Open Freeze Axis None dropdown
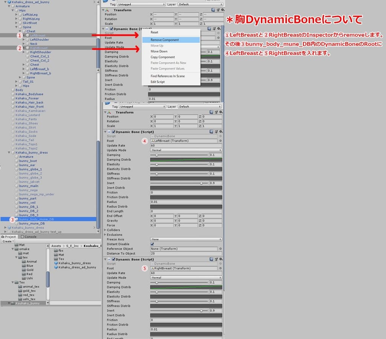 (x=186, y=239)
